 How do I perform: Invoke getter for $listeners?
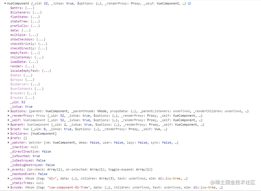click(x=37, y=12)
